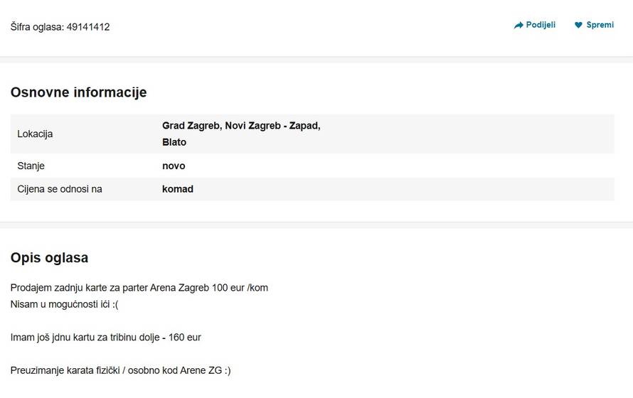
Task: Open the Podijeli share link
Action: tap(541, 25)
